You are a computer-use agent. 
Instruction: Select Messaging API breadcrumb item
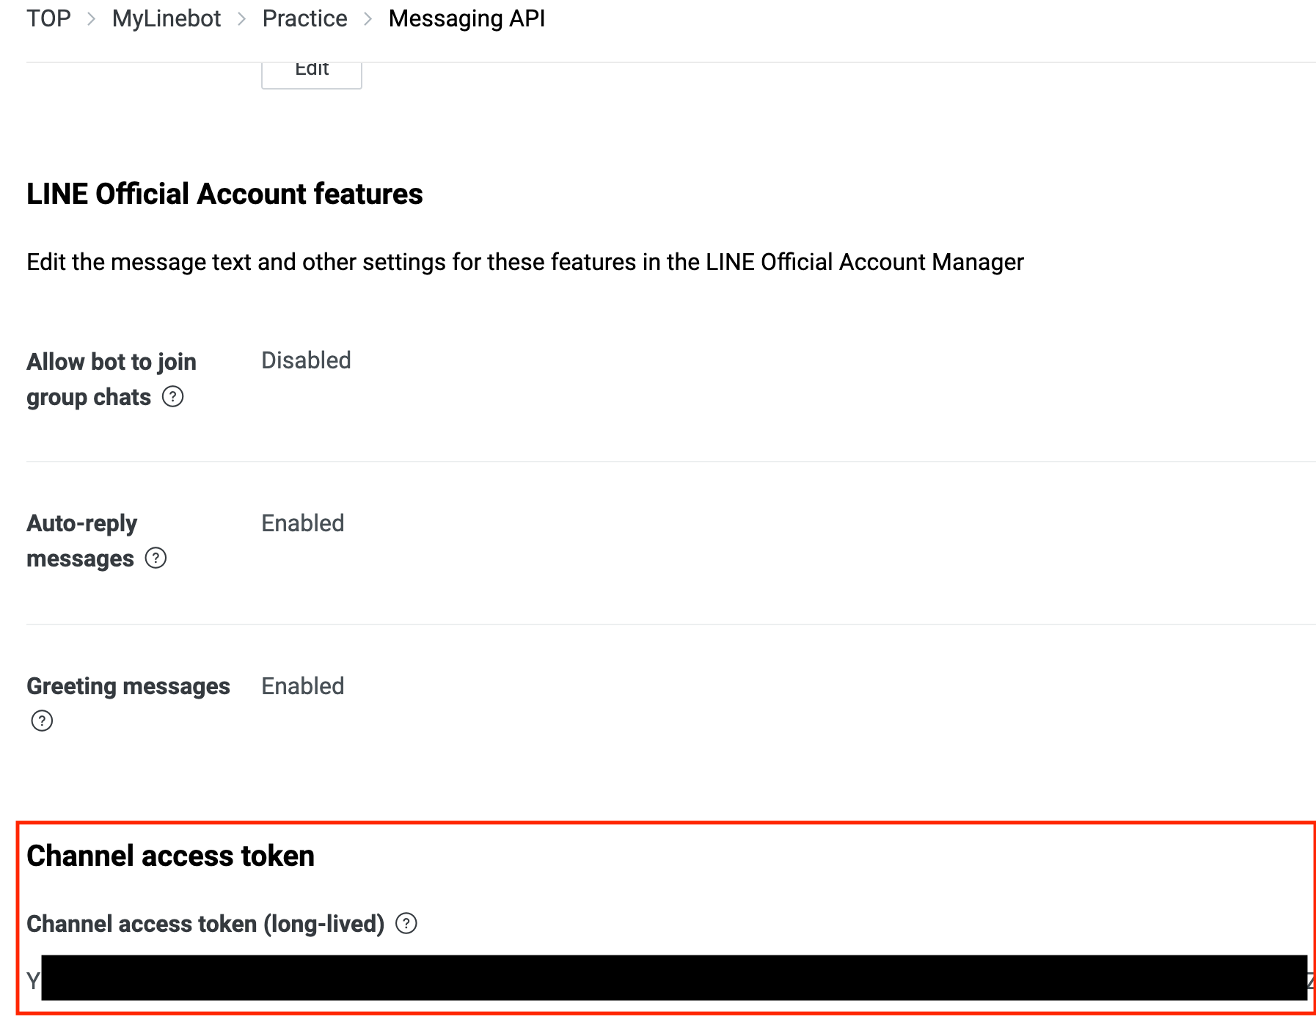point(467,18)
